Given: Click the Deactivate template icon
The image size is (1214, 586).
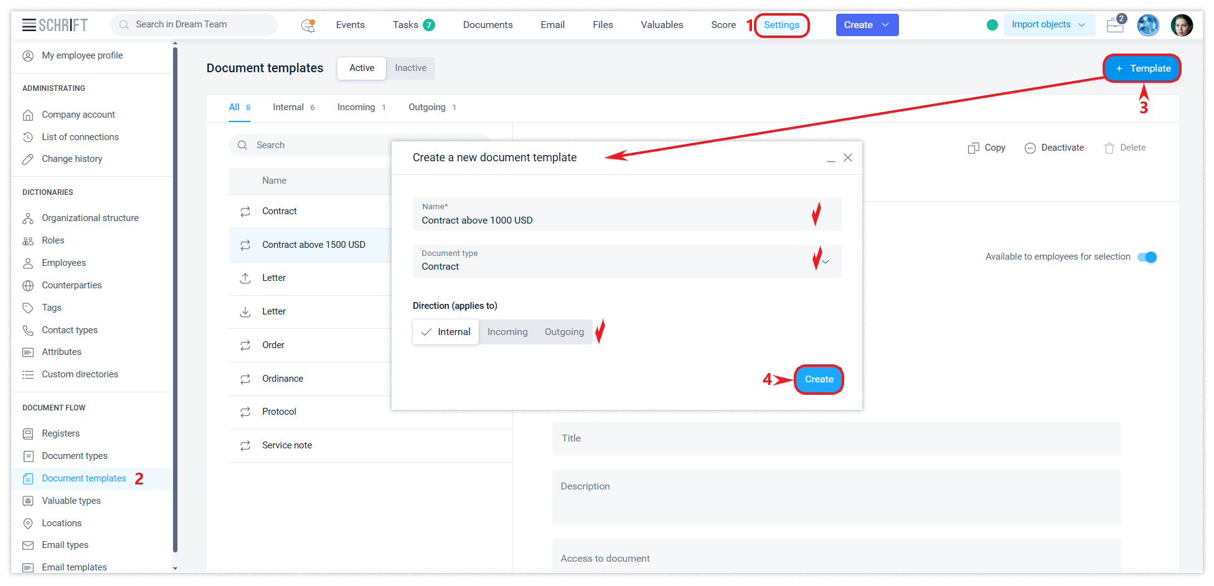Looking at the screenshot, I should pos(1030,148).
